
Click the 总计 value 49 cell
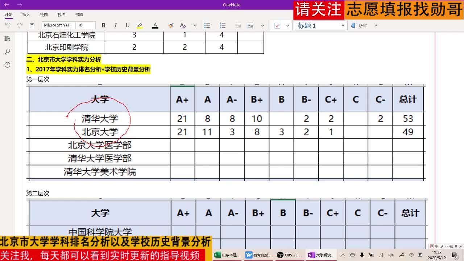pos(408,132)
